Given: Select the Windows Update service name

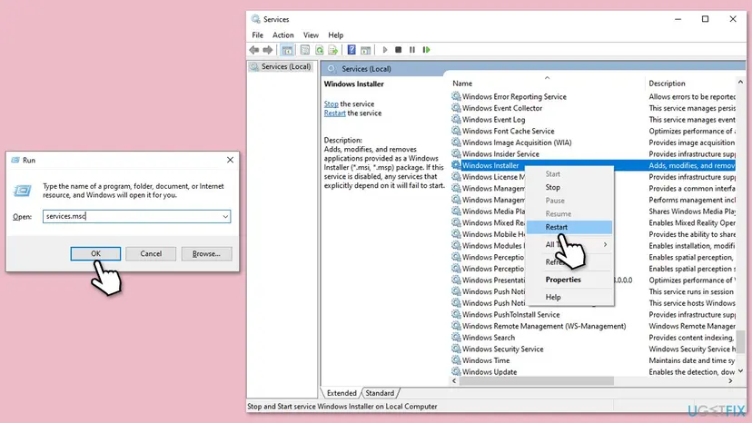Looking at the screenshot, I should point(490,372).
